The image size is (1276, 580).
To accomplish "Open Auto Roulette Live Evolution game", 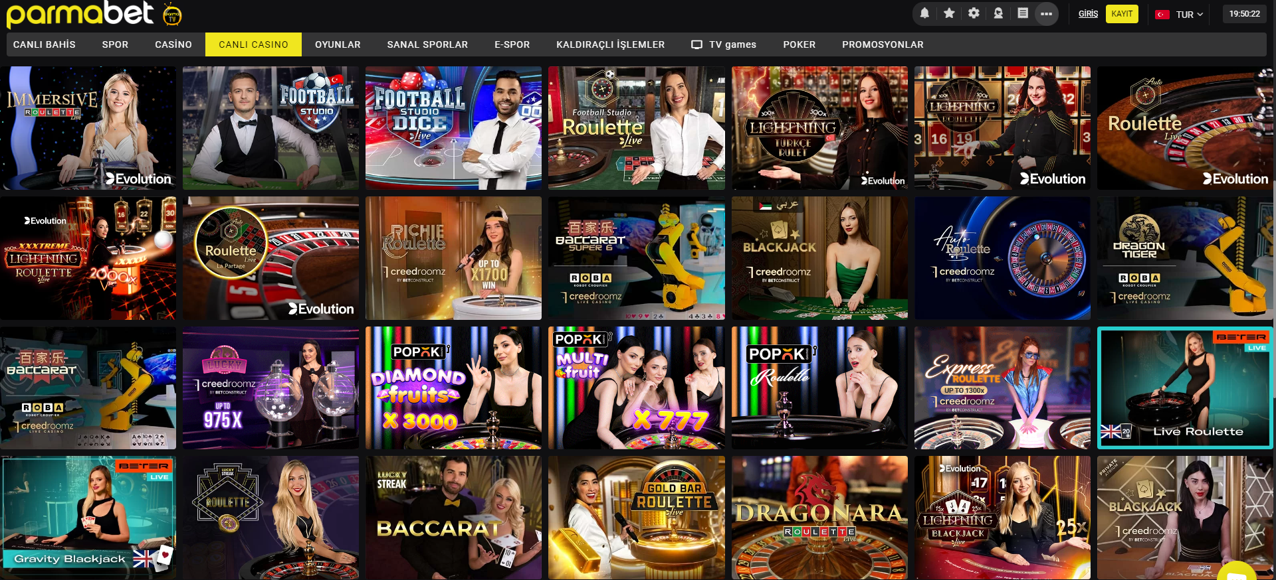I will (x=1185, y=128).
